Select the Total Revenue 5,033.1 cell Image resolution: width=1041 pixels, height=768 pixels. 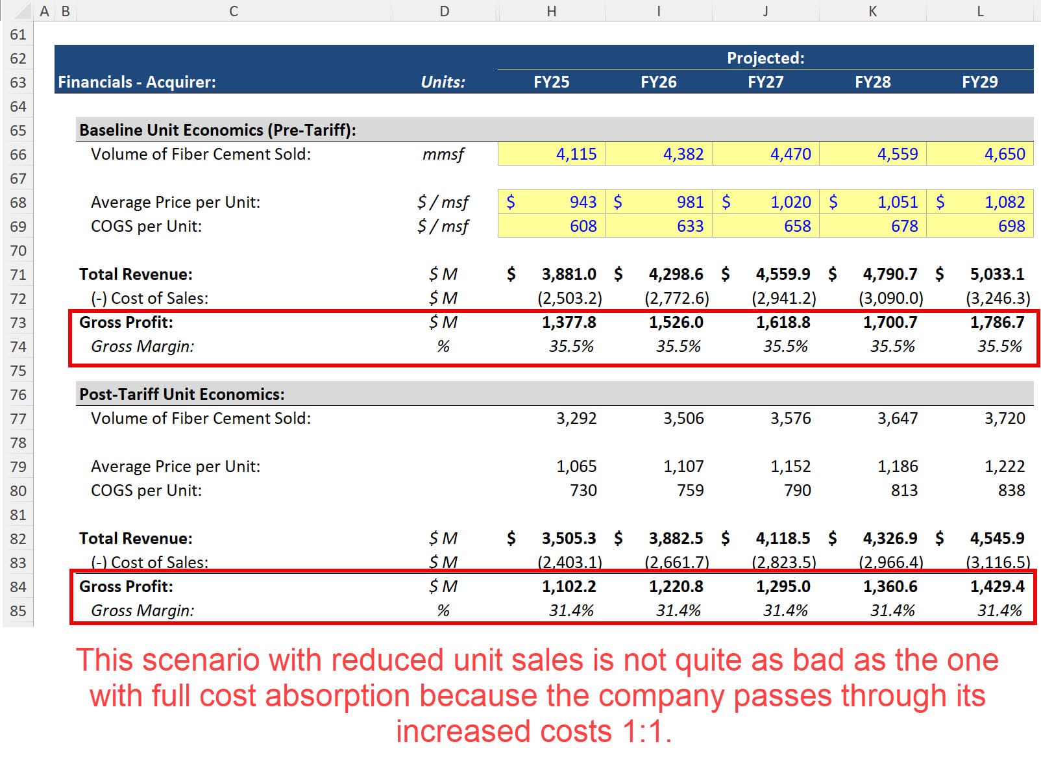[980, 274]
